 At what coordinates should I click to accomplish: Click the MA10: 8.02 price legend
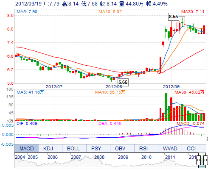tap(110, 11)
